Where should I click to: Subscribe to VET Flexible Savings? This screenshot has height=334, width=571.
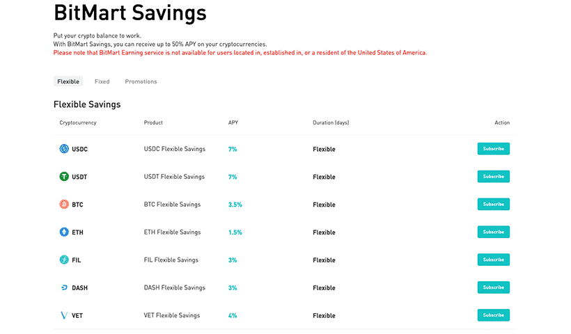(x=493, y=315)
